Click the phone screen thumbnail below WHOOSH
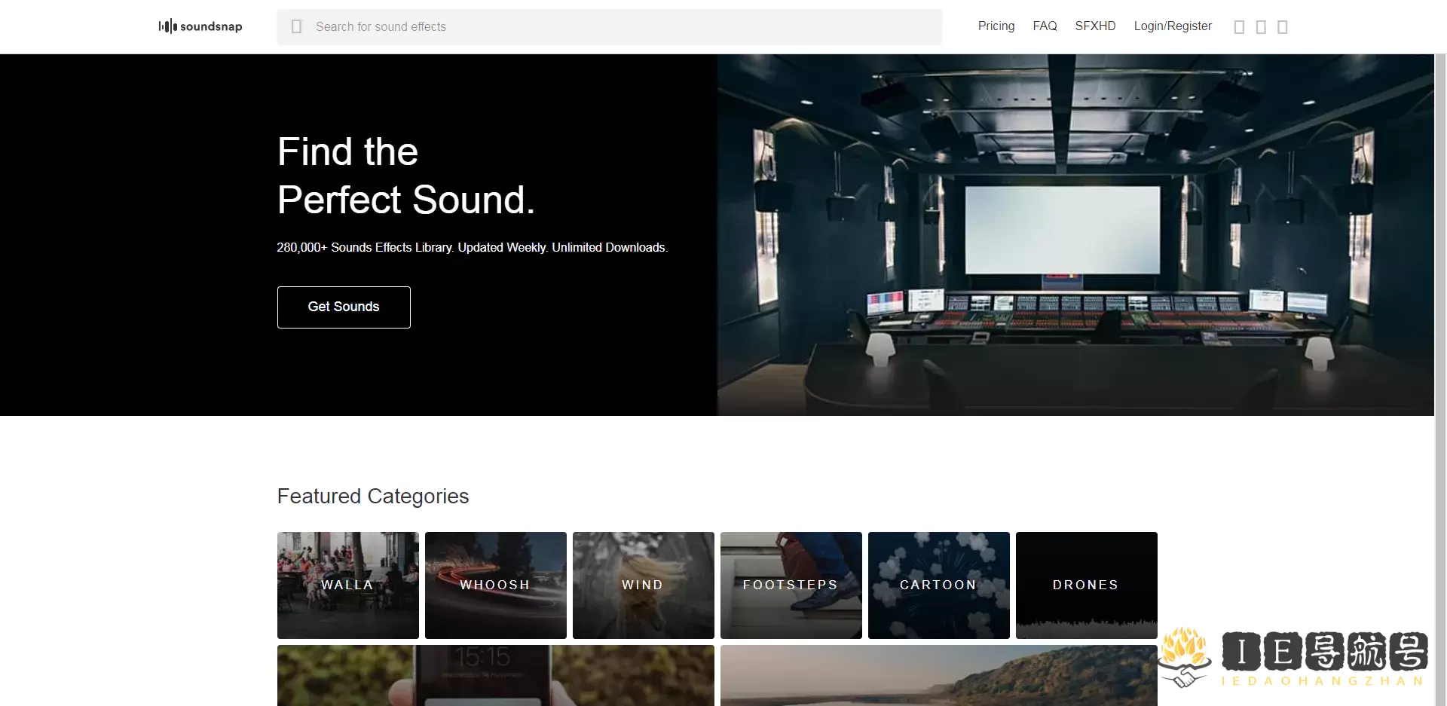Screen dimensions: 1447x706 495,675
